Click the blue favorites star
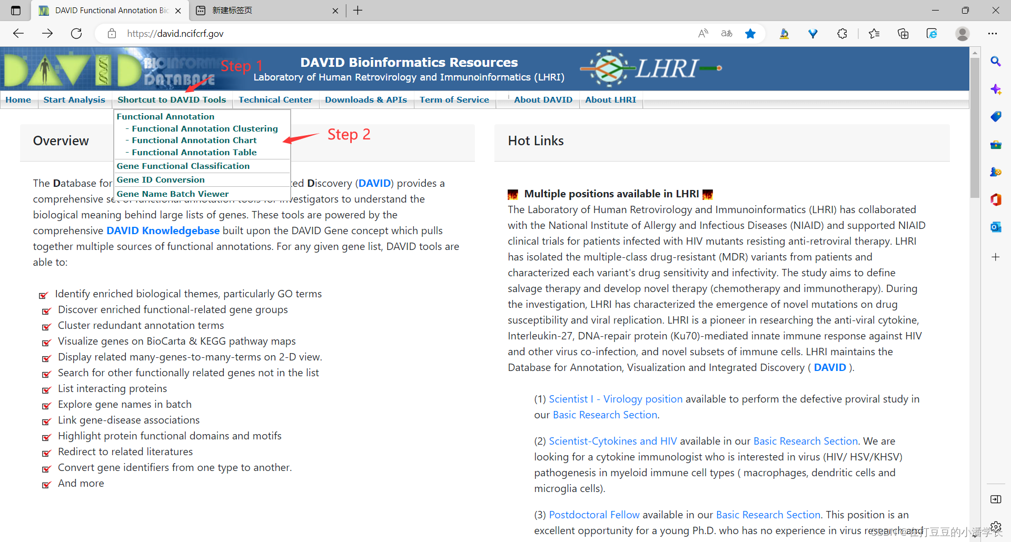Image resolution: width=1011 pixels, height=542 pixels. [750, 34]
